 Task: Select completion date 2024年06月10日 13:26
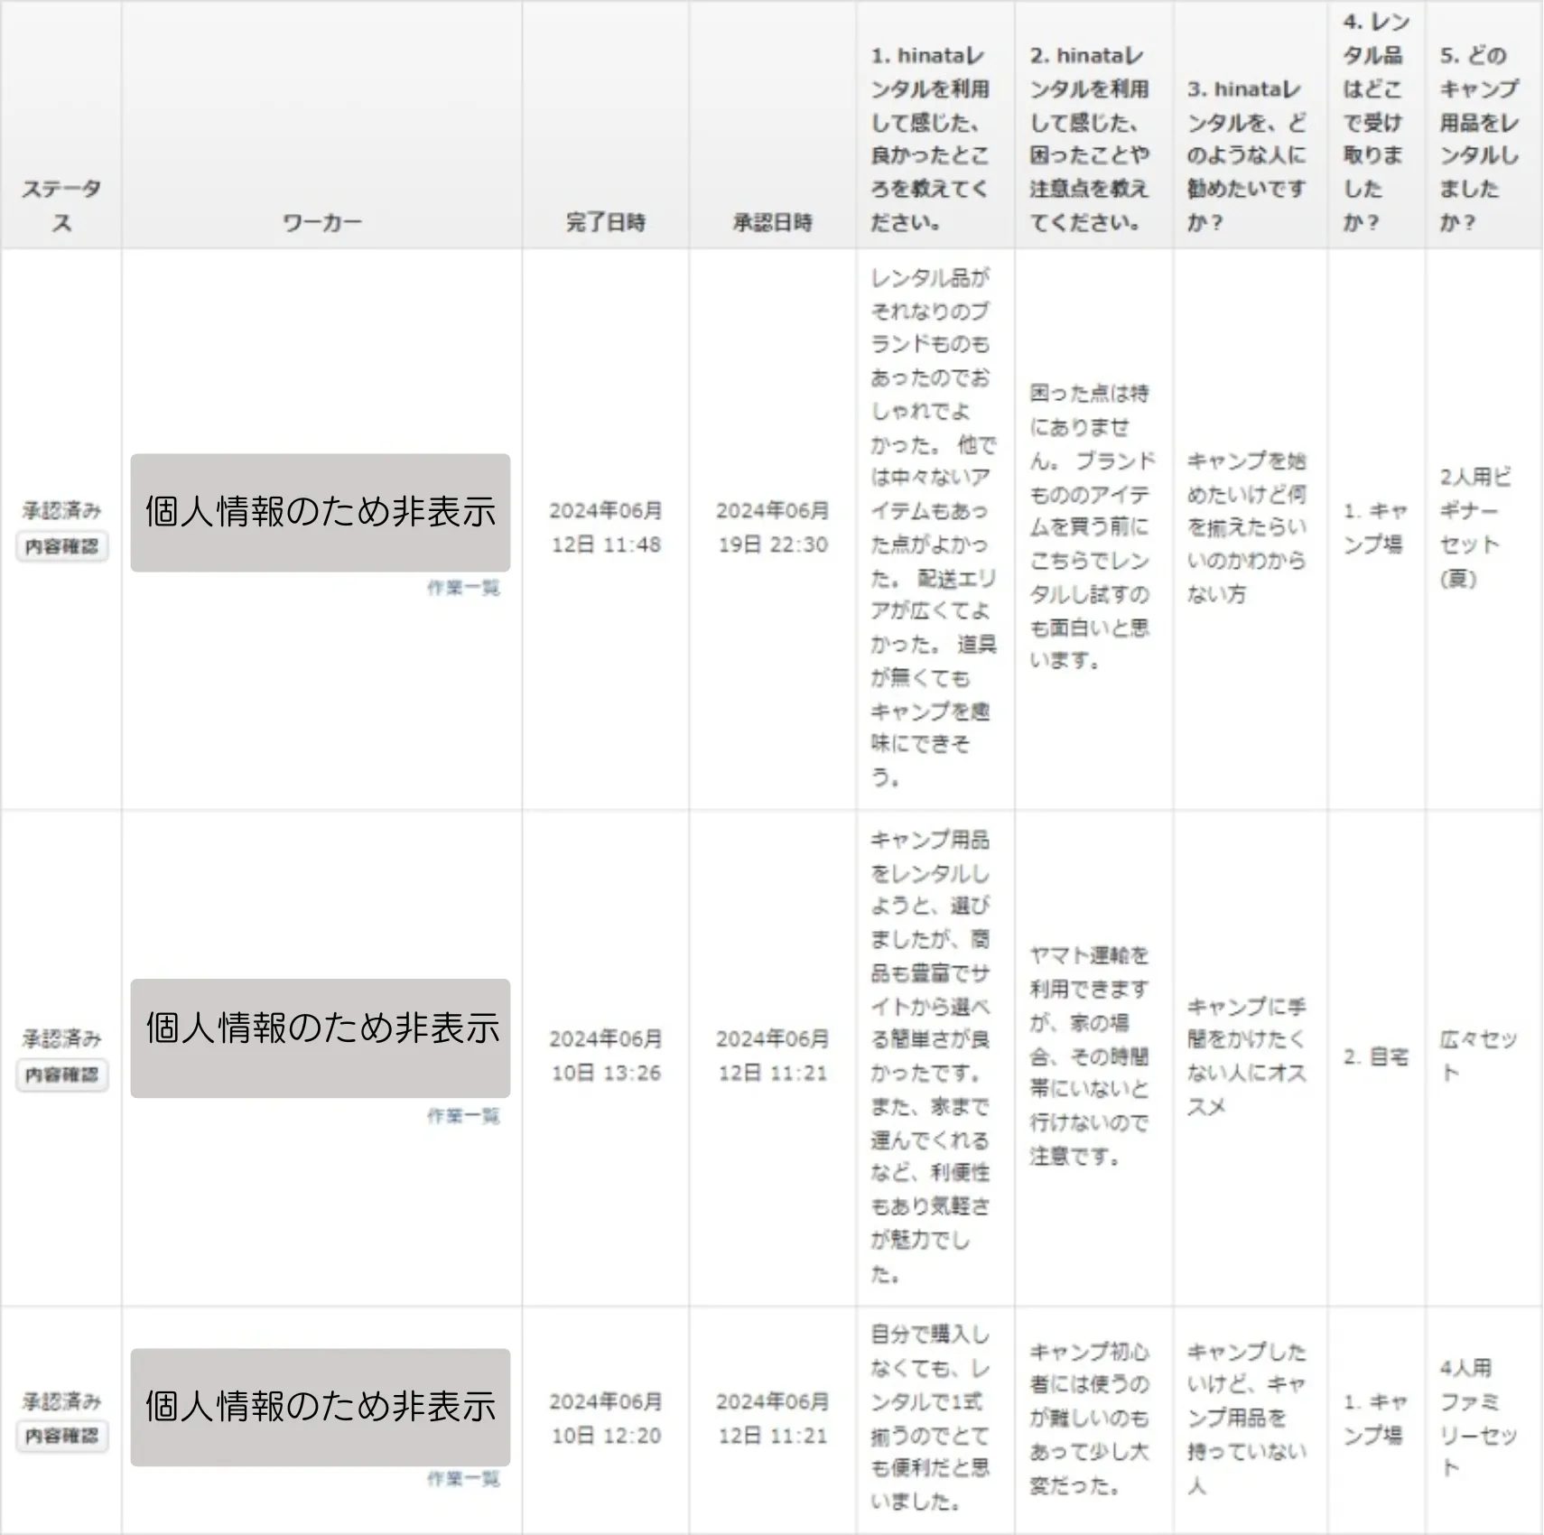tap(606, 1056)
